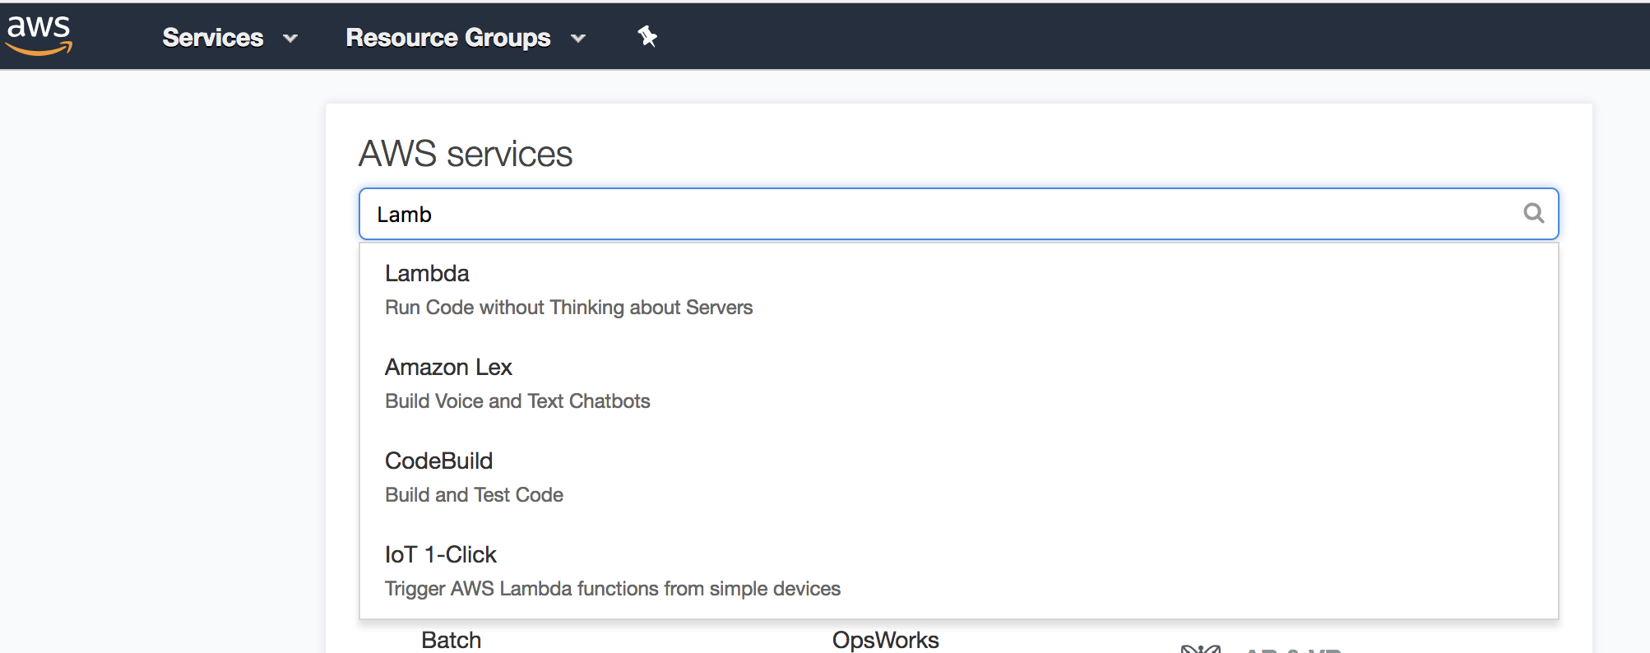Select Lambda from search results
The height and width of the screenshot is (653, 1650).
(x=427, y=273)
